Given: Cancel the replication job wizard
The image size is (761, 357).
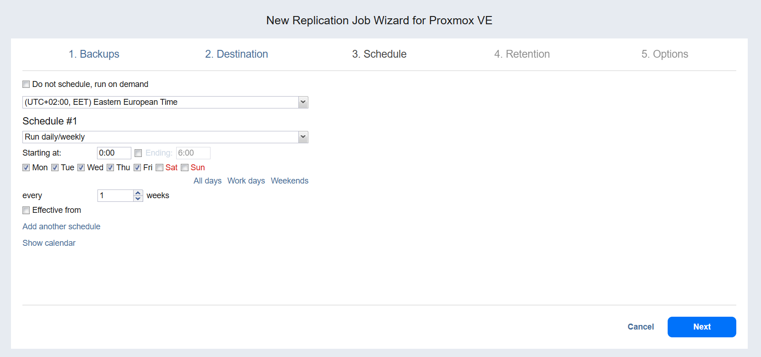Looking at the screenshot, I should click(641, 327).
